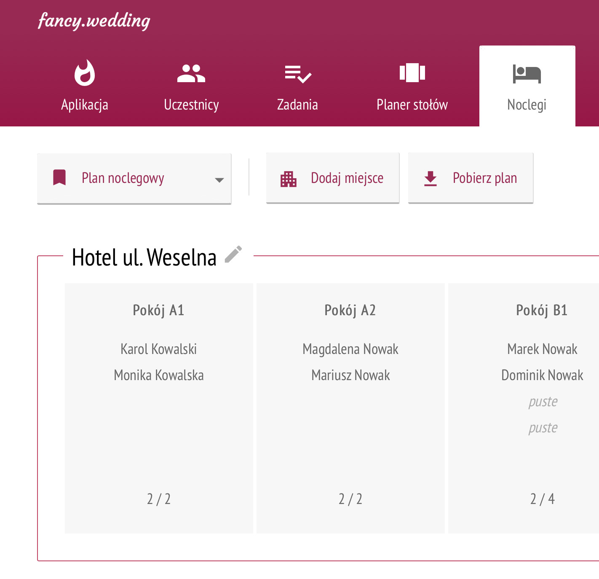599x579 pixels.
Task: Click the building icon in Dodaj miejsce
Action: click(x=289, y=179)
